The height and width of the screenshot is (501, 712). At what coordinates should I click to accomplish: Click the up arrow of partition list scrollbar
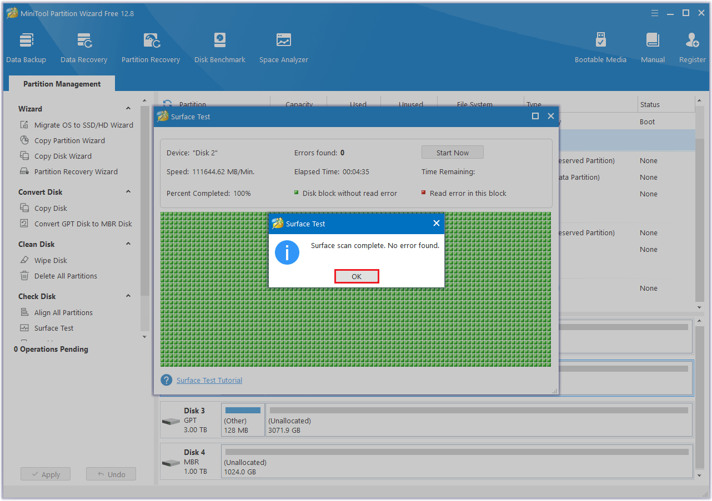[700, 102]
